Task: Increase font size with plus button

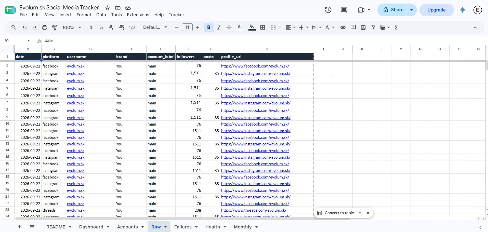Action: 197,28
